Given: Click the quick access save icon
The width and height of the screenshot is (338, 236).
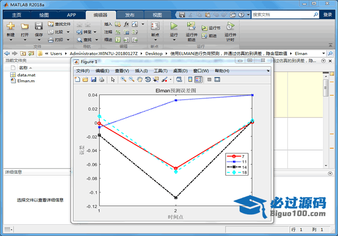Looking at the screenshot, I should [182, 15].
